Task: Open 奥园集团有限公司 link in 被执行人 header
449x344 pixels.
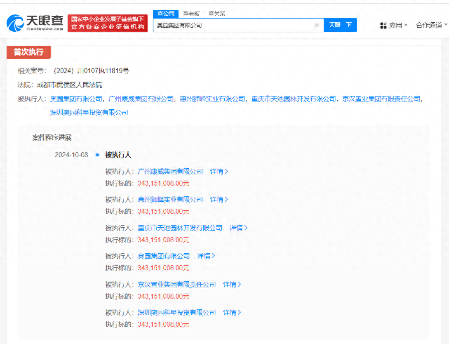Action: point(76,99)
